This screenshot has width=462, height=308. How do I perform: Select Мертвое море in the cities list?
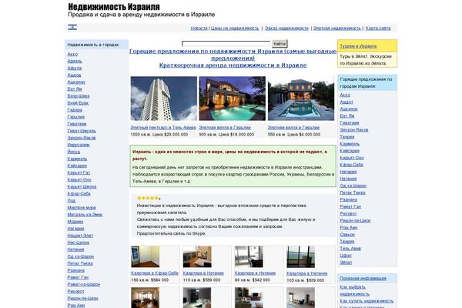pos(82,208)
